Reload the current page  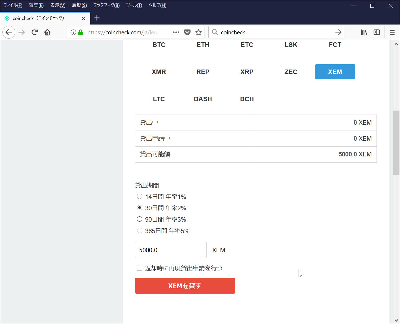[x=34, y=32]
